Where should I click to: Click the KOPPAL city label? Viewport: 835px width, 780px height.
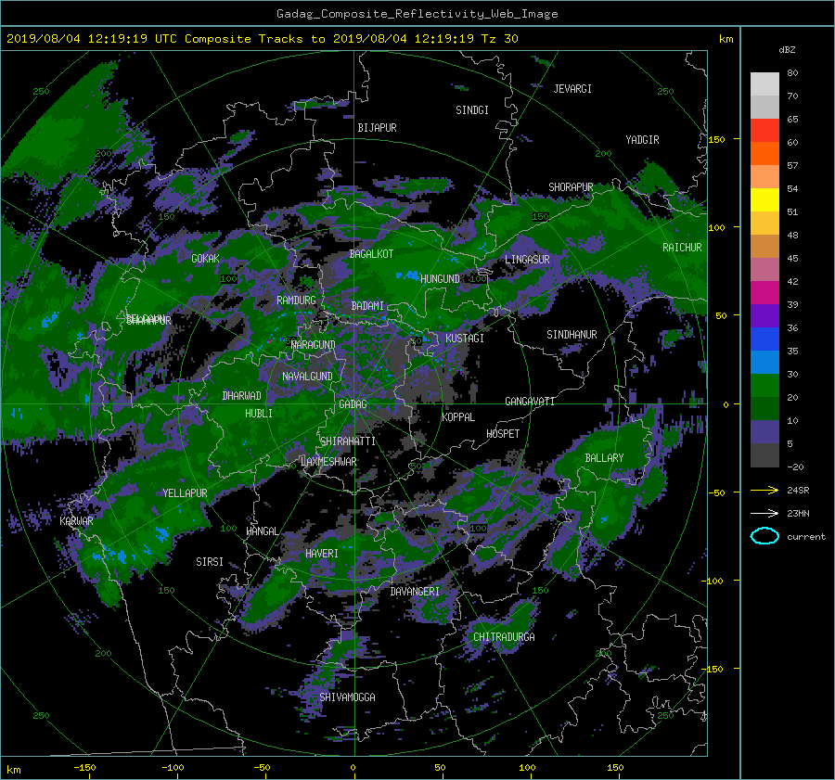tap(458, 417)
